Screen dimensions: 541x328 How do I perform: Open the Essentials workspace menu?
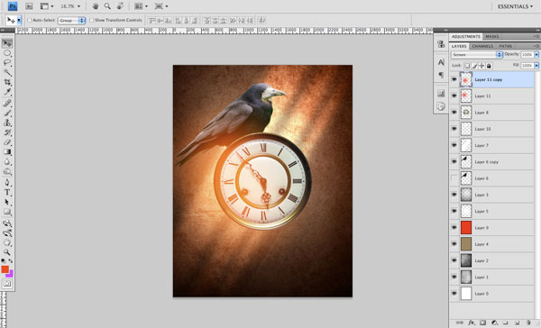pos(515,6)
